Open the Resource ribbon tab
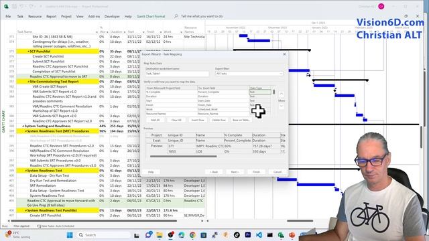Screen dimensions: 429x241 35,16
